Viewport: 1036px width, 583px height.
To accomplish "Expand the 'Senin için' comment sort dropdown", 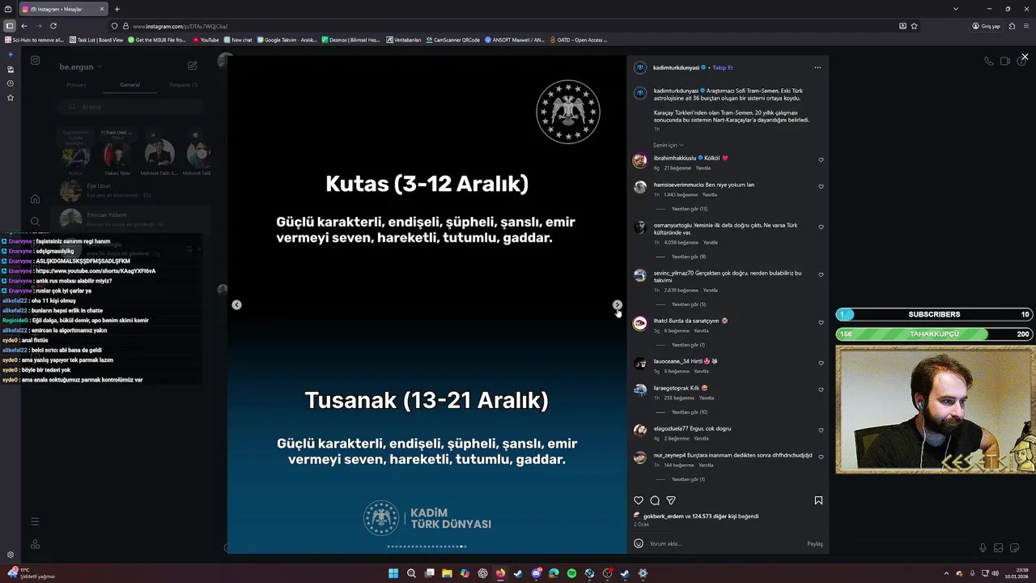I will 669,145.
